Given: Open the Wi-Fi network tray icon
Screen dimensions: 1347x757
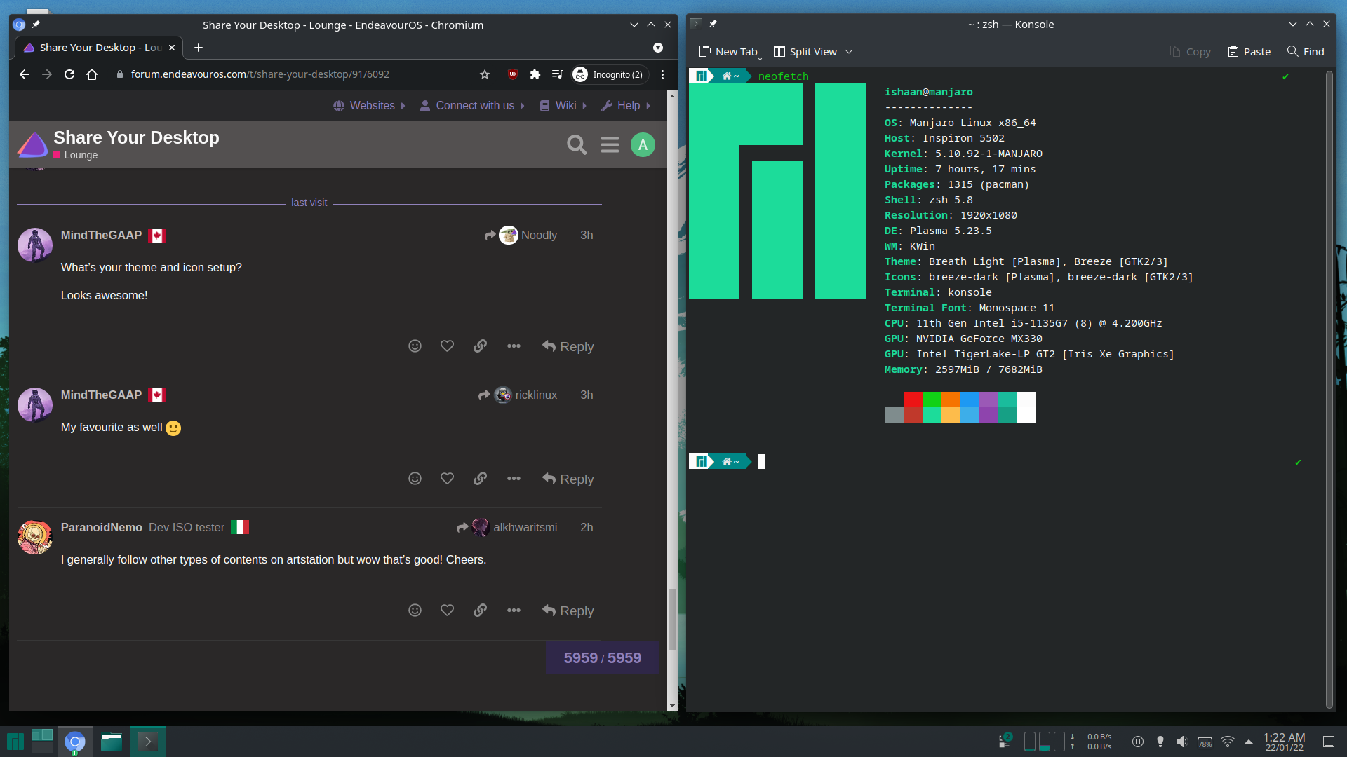Looking at the screenshot, I should point(1228,742).
